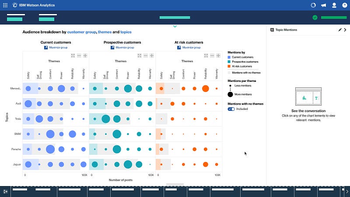350x197 pixels.
Task: Zoom in on Prospective customers chart
Action: coord(151,56)
